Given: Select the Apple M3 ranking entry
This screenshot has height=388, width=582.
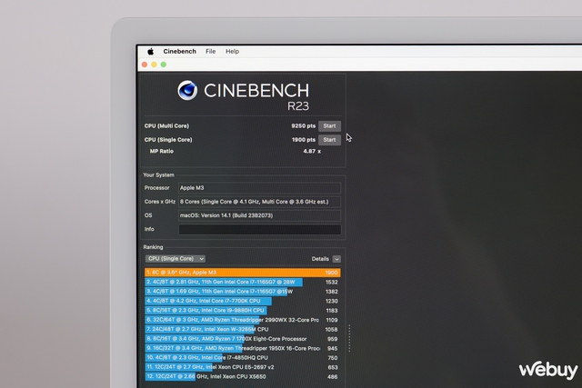Looking at the screenshot, I should [243, 272].
